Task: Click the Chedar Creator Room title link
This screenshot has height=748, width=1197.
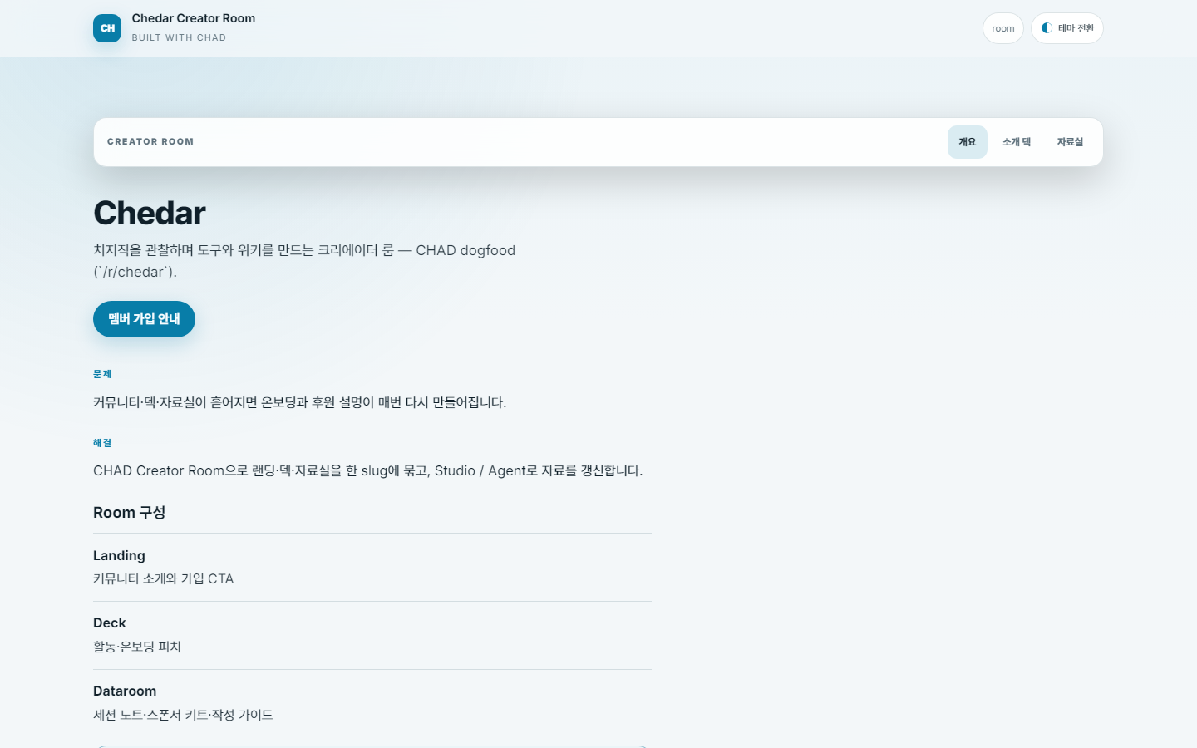Action: [194, 18]
